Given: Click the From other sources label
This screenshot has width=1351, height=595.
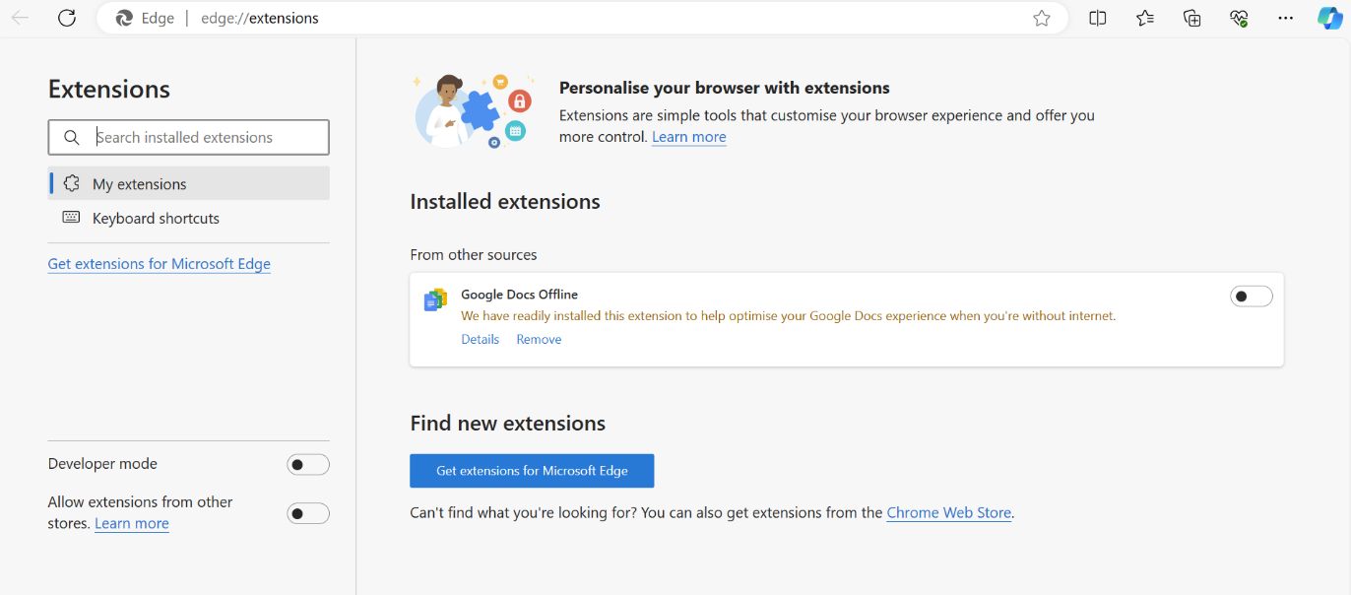Looking at the screenshot, I should point(474,254).
